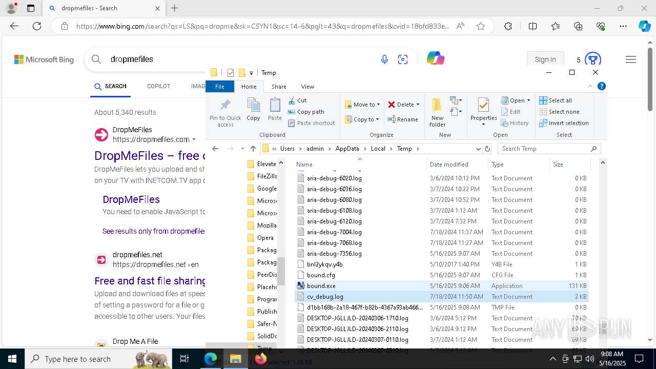Open Task View on taskbar
This screenshot has width=656, height=369.
point(184,359)
